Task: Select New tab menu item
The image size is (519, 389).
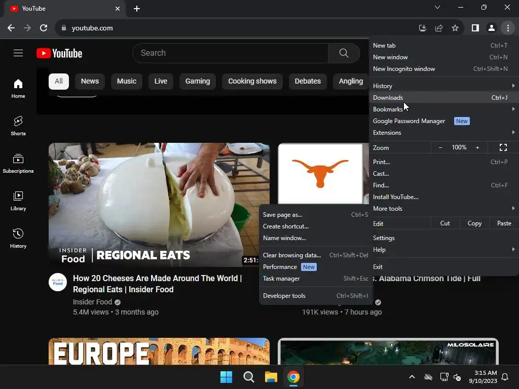Action: (443, 46)
